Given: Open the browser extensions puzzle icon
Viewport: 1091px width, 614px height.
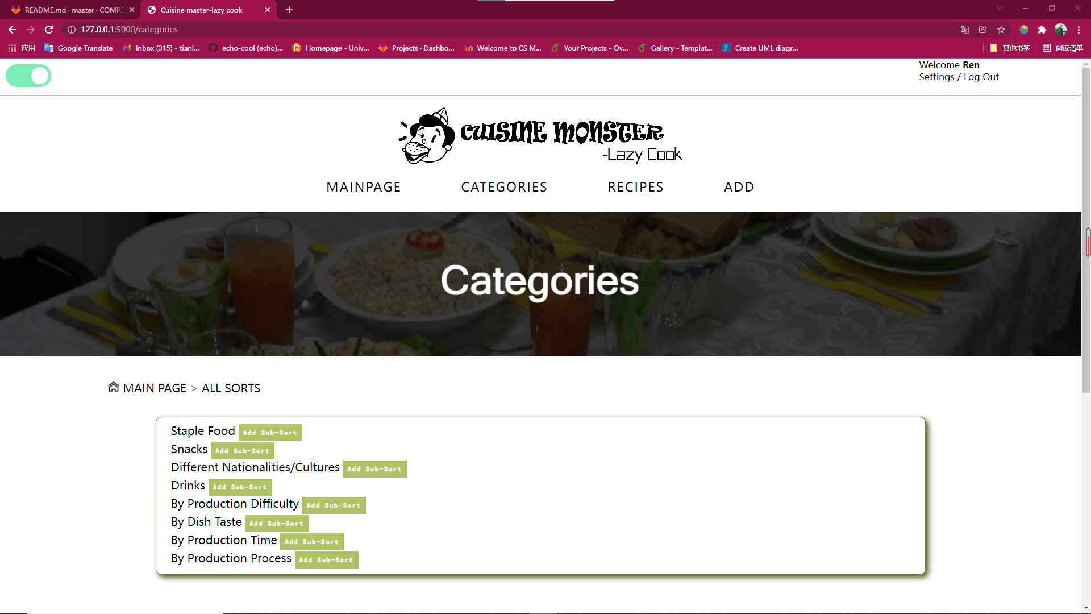Looking at the screenshot, I should (1042, 30).
